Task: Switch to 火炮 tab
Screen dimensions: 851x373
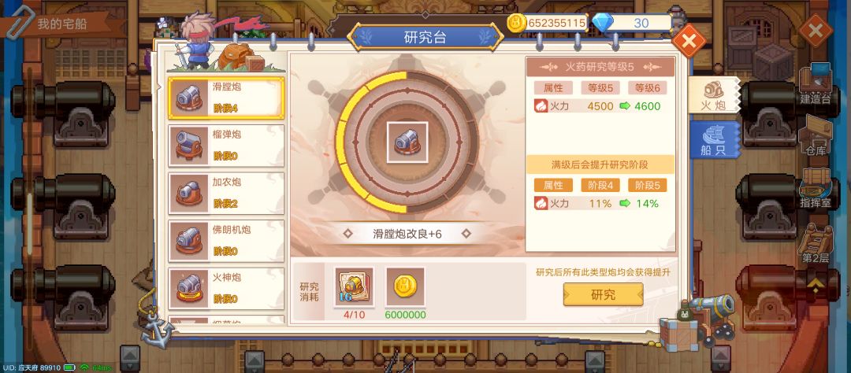Action: pos(713,95)
